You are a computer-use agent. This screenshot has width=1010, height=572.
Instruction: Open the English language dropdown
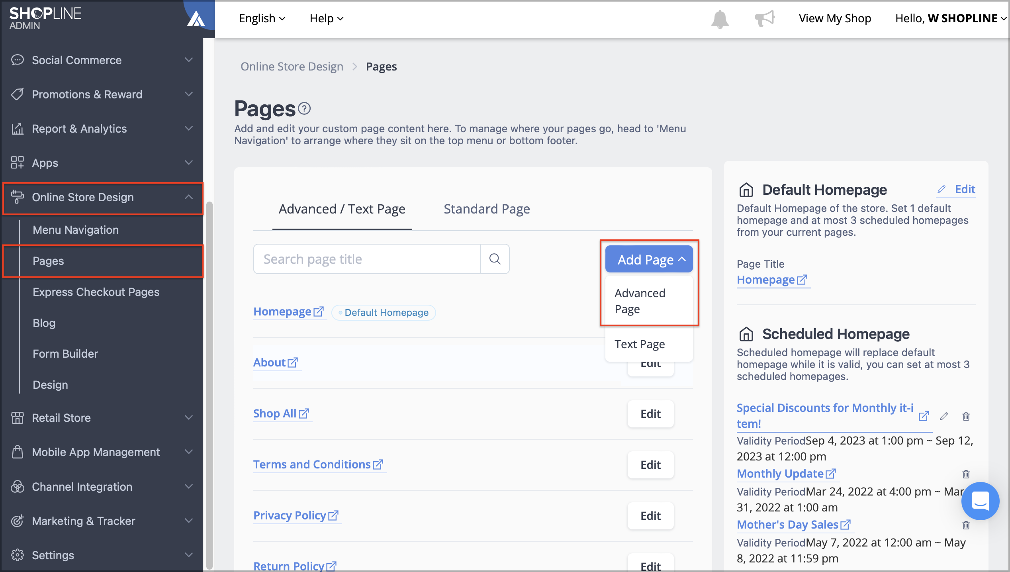tap(262, 18)
